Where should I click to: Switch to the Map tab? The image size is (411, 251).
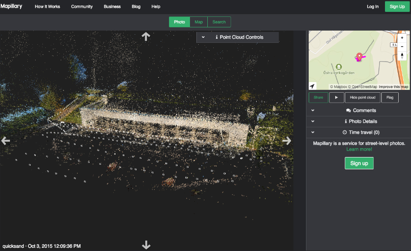(199, 22)
